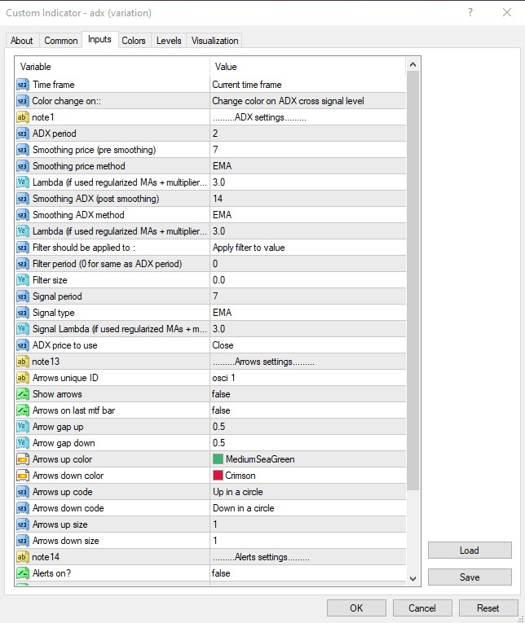Image resolution: width=525 pixels, height=623 pixels.
Task: Click the scrollbar down arrow
Action: pyautogui.click(x=413, y=578)
